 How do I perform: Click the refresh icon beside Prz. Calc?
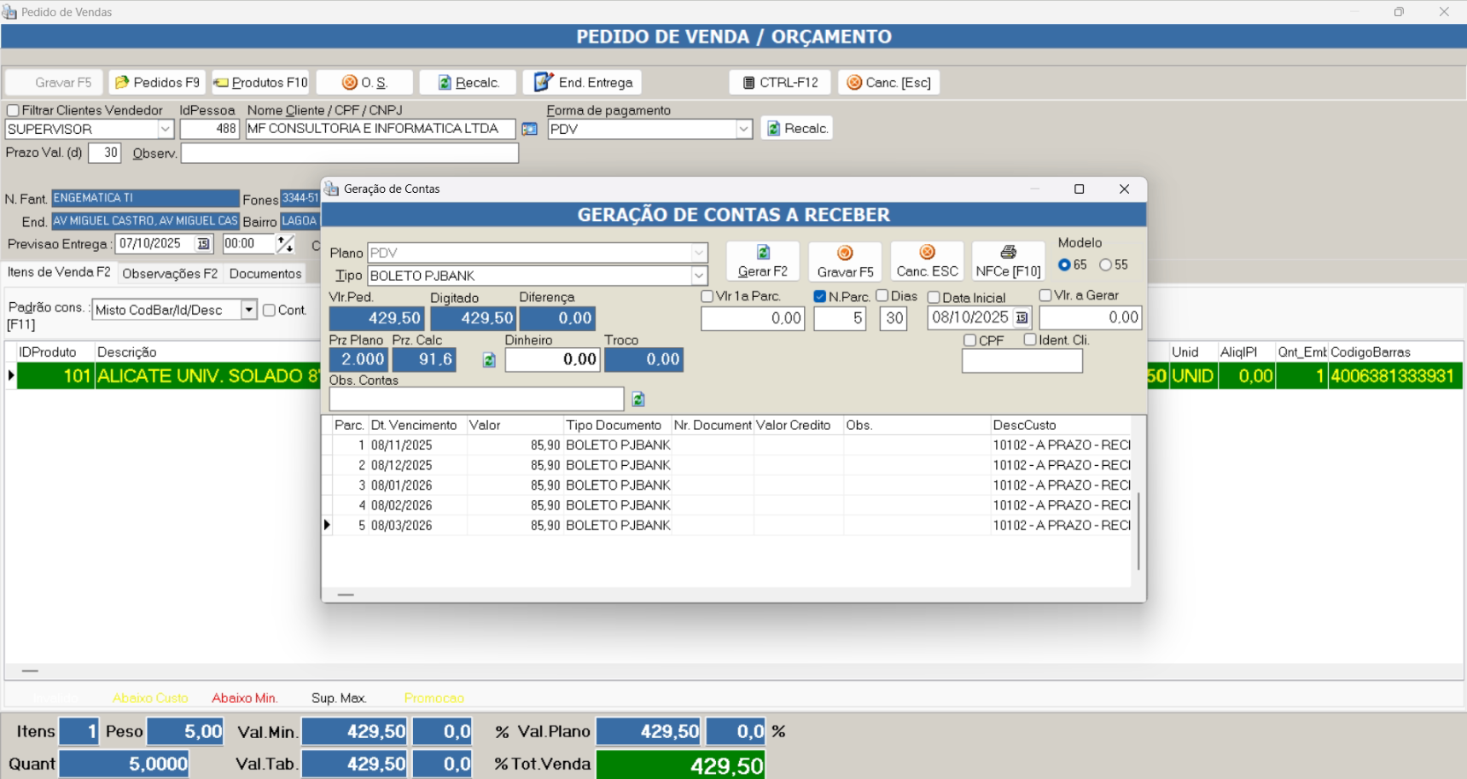(489, 360)
